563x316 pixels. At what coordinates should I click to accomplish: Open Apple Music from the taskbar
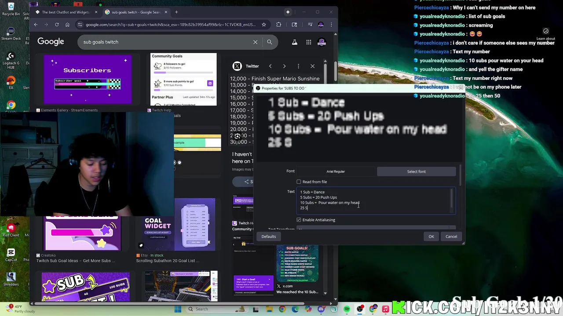[x=386, y=309]
